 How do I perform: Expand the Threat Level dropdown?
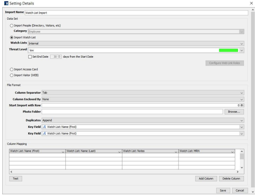tap(242, 50)
